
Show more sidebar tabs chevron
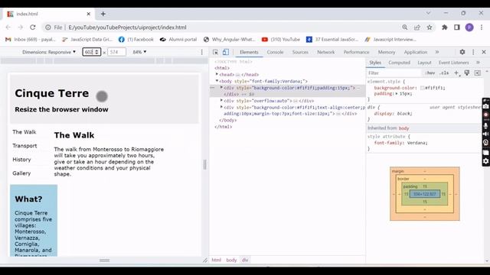click(x=478, y=63)
